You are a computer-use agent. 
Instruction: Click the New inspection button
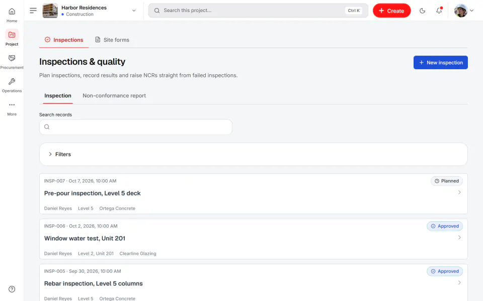click(x=441, y=62)
